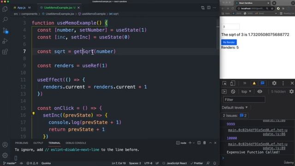Click the console Filter input
Image resolution: width=295 pixels, height=166 pixels.
244,100
